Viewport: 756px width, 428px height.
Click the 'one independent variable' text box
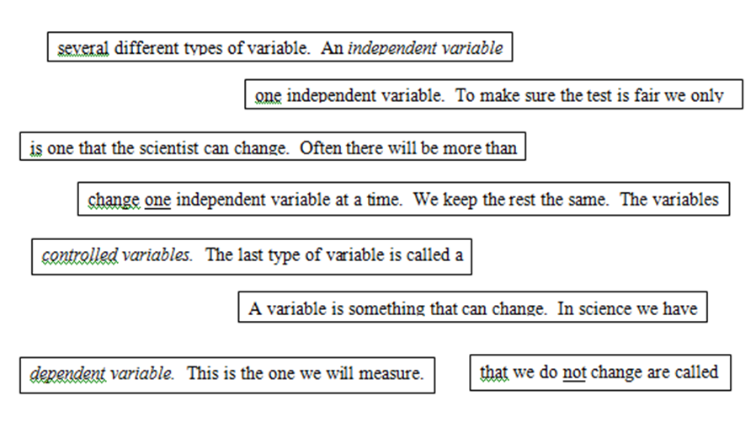pyautogui.click(x=493, y=94)
